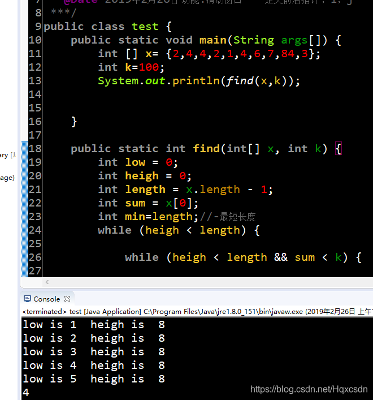This screenshot has width=373, height=400.
Task: Click the value 100 on line 12
Action: click(x=149, y=67)
